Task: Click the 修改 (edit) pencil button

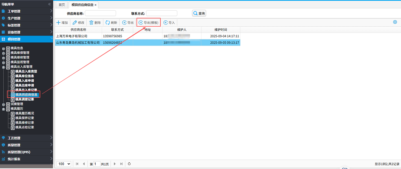Action: tap(79, 23)
